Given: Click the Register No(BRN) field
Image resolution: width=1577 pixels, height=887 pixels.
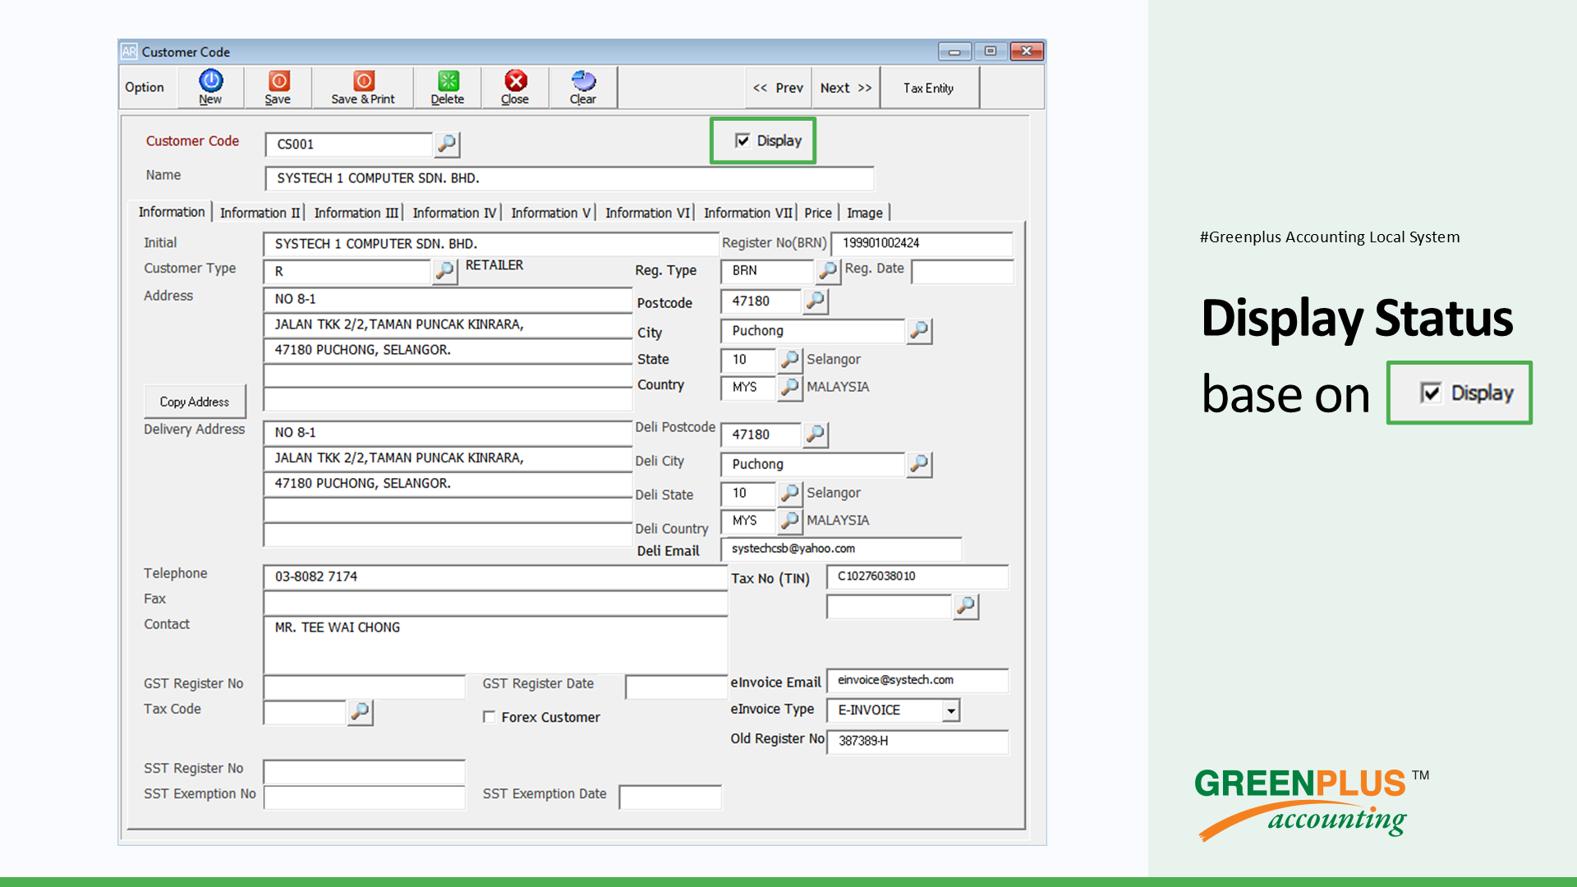Looking at the screenshot, I should pos(922,244).
